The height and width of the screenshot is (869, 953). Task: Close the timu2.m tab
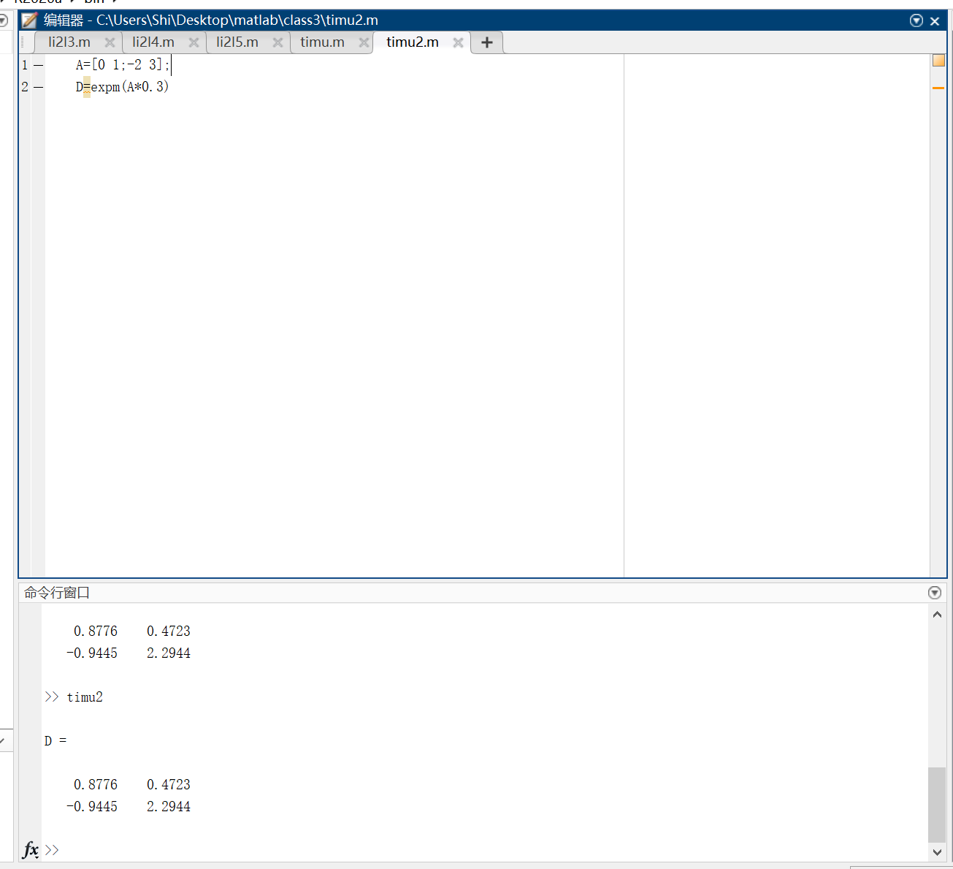[458, 42]
